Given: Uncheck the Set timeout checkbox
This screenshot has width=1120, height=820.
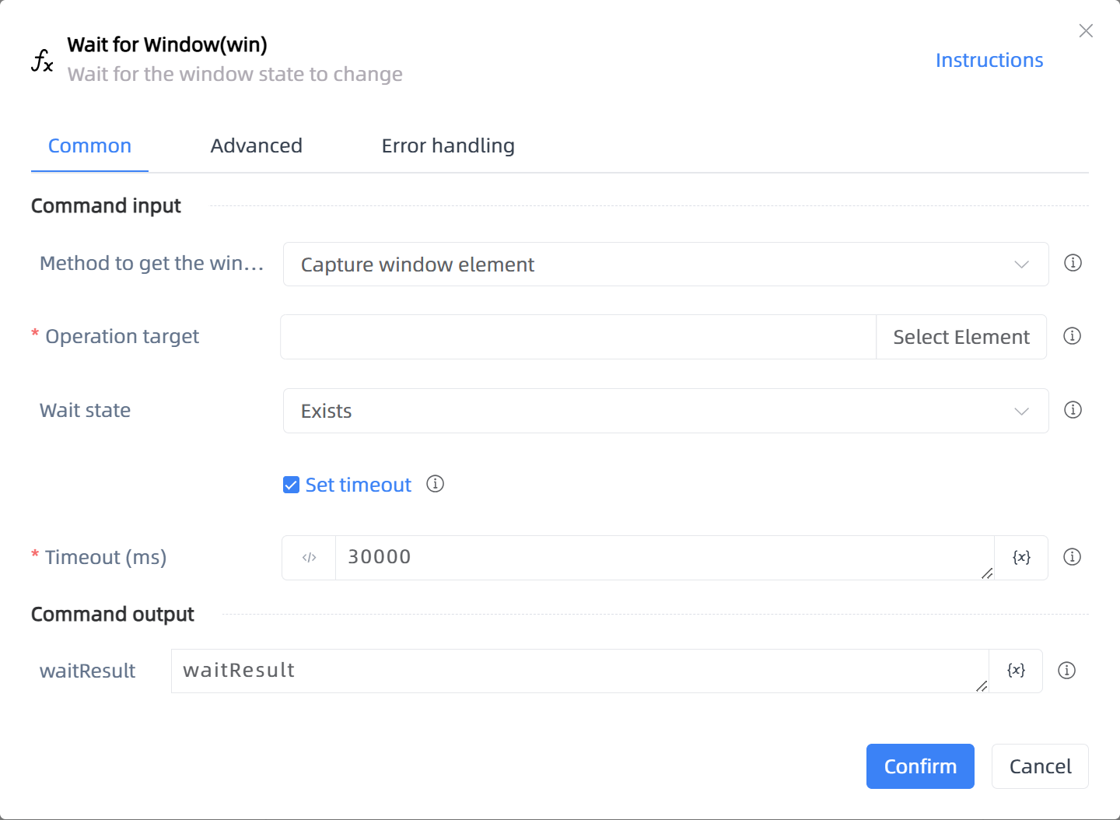Looking at the screenshot, I should point(291,485).
